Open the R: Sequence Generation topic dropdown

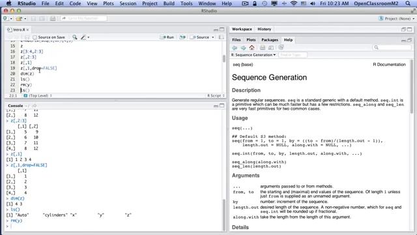(253, 55)
